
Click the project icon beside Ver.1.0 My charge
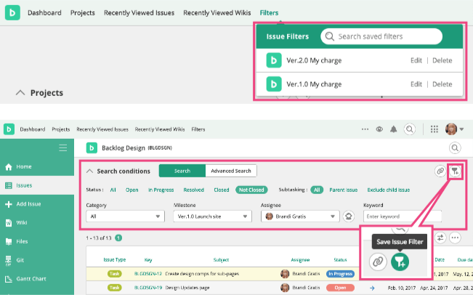[274, 84]
